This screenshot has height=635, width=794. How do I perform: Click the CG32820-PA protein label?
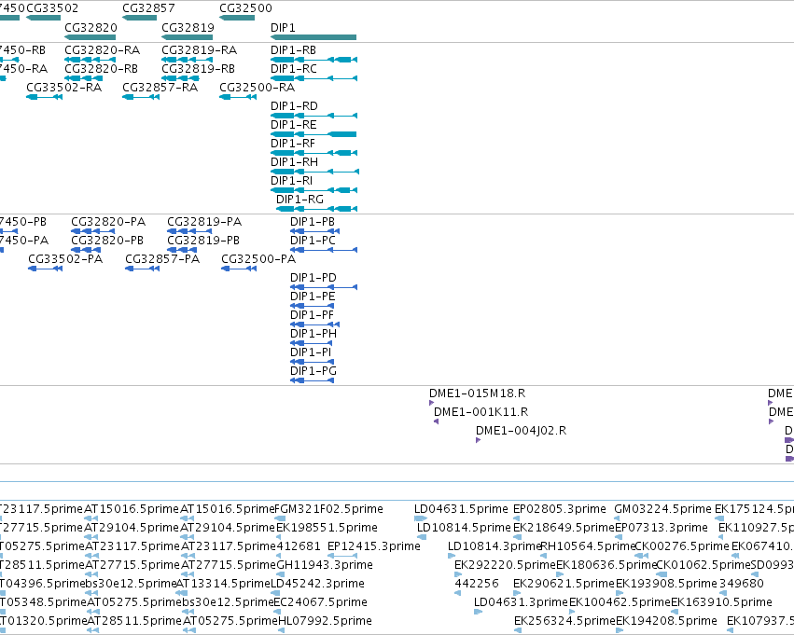click(x=108, y=222)
